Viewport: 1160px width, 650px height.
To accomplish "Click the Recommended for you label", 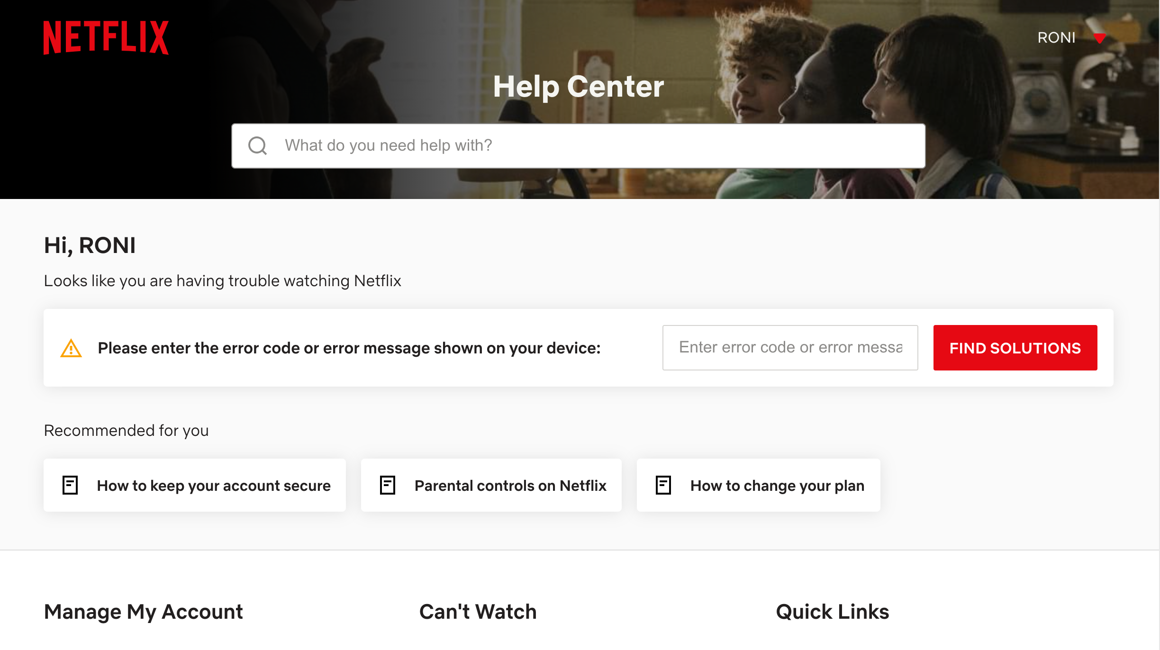I will [x=126, y=430].
